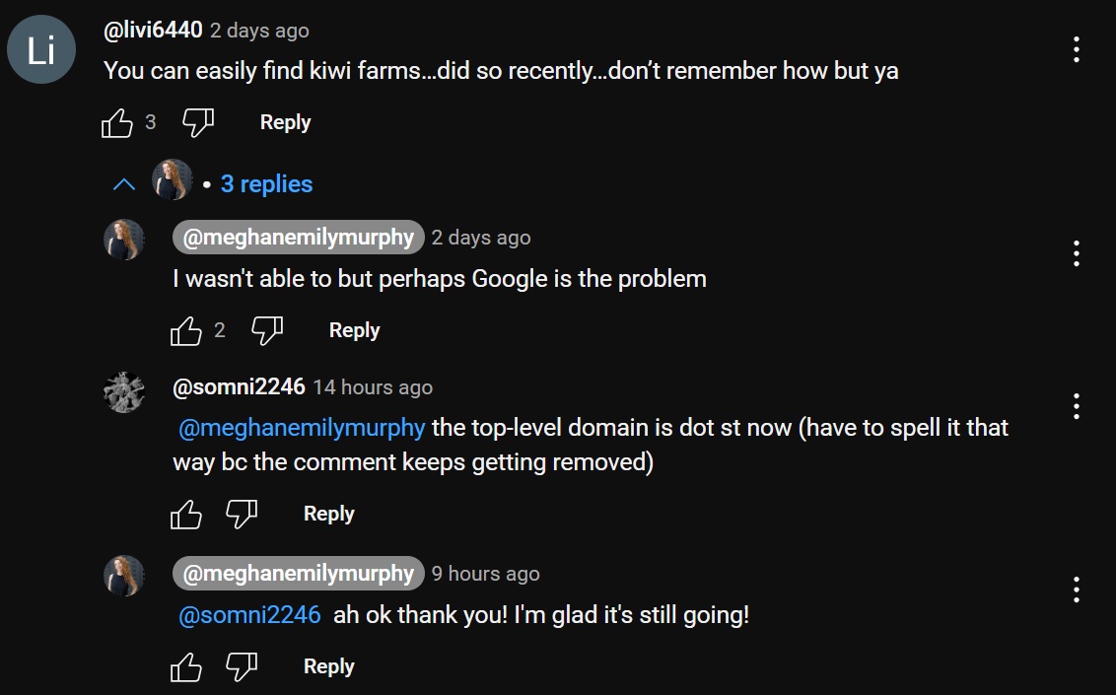The height and width of the screenshot is (695, 1116).
Task: Like the reply by @somni2246
Action: [186, 515]
